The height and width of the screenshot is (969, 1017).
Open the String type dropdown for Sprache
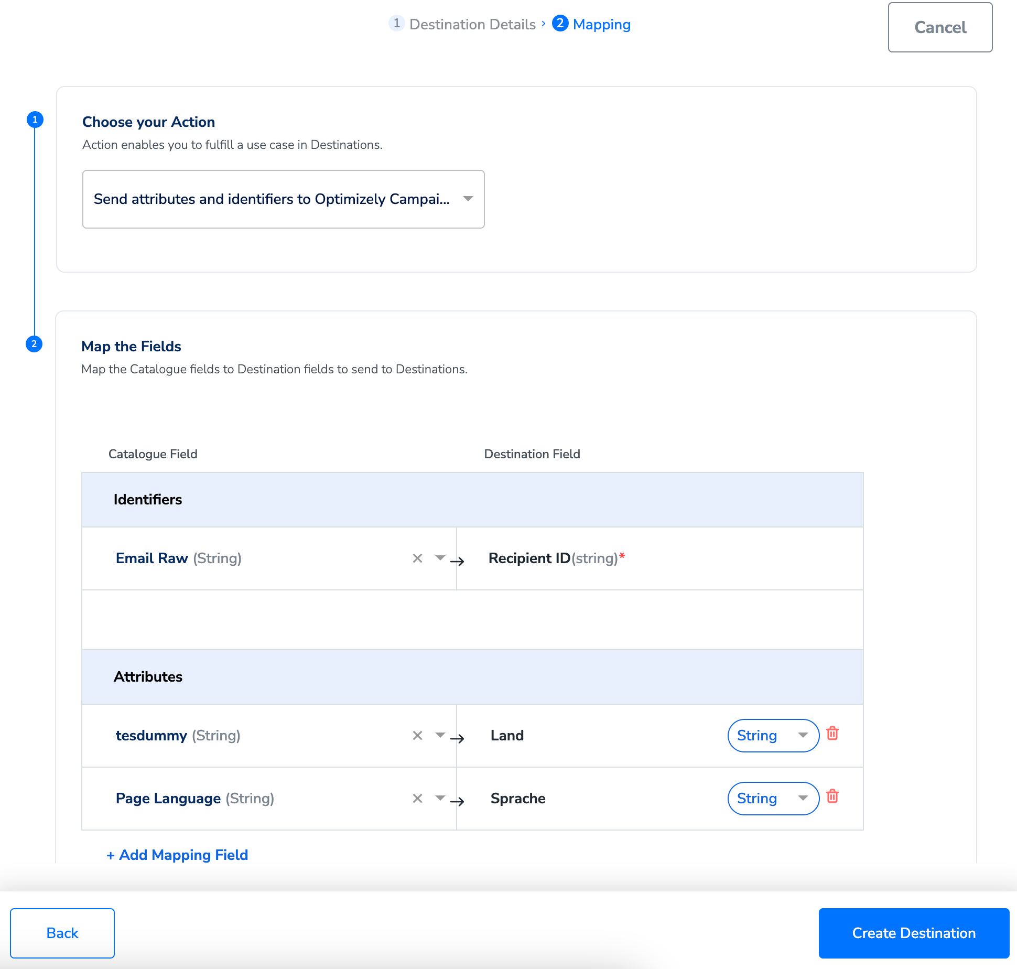pyautogui.click(x=773, y=799)
